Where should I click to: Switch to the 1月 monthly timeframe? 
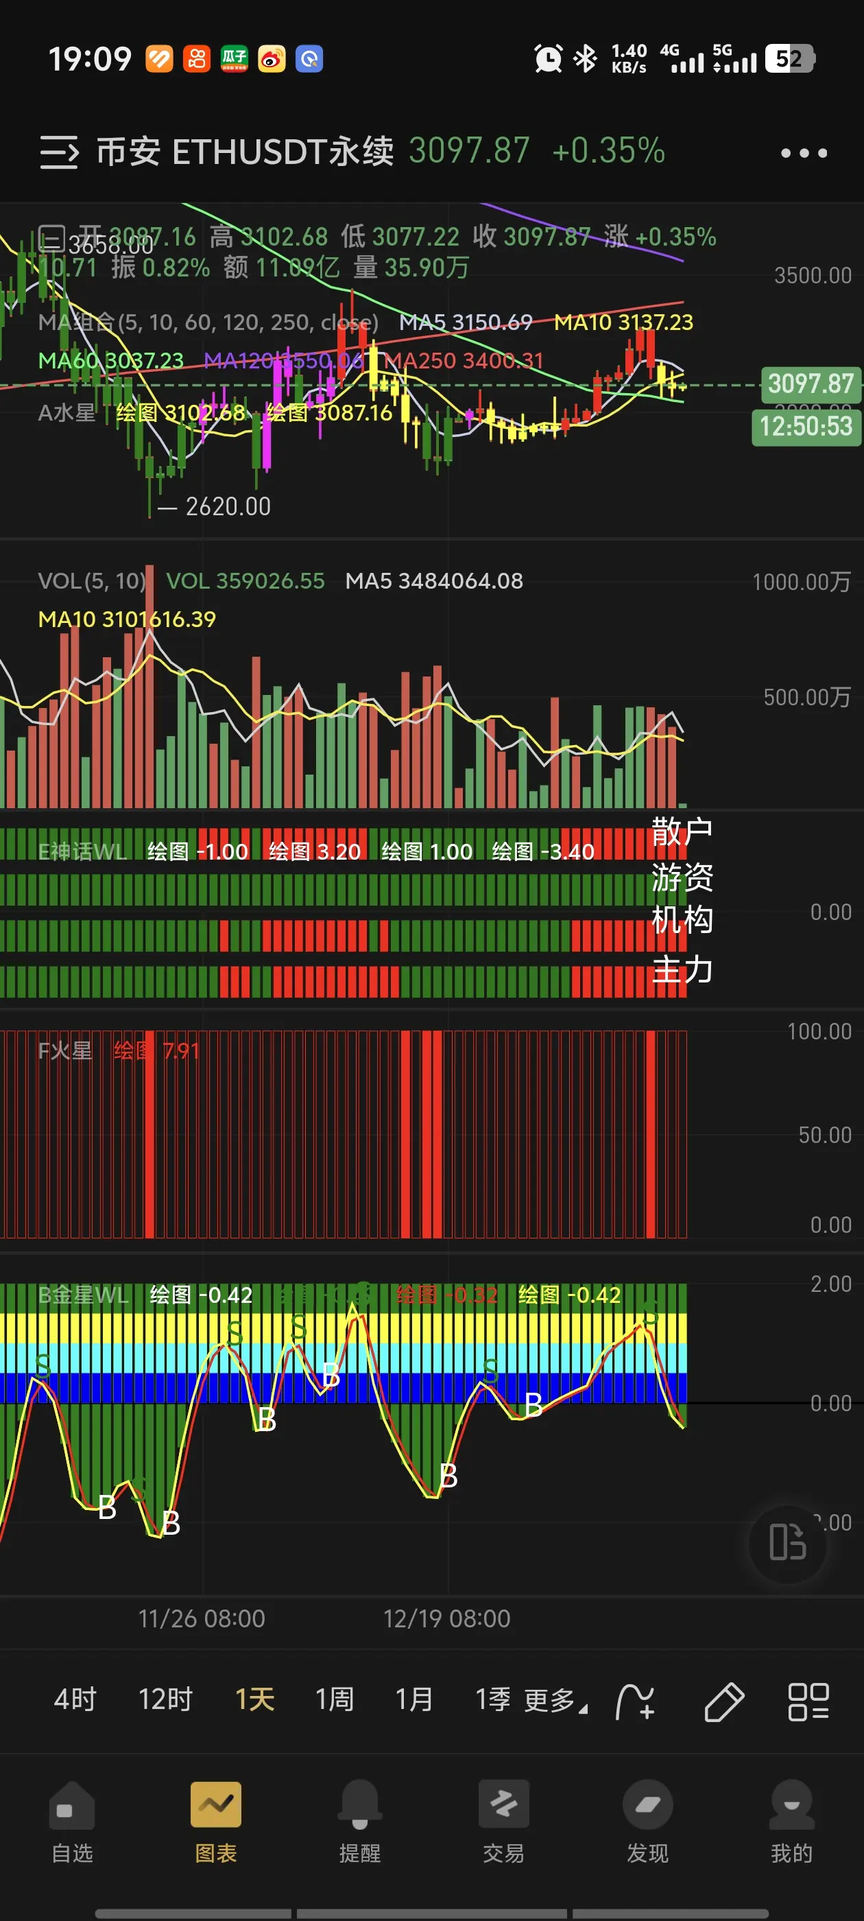click(414, 1700)
